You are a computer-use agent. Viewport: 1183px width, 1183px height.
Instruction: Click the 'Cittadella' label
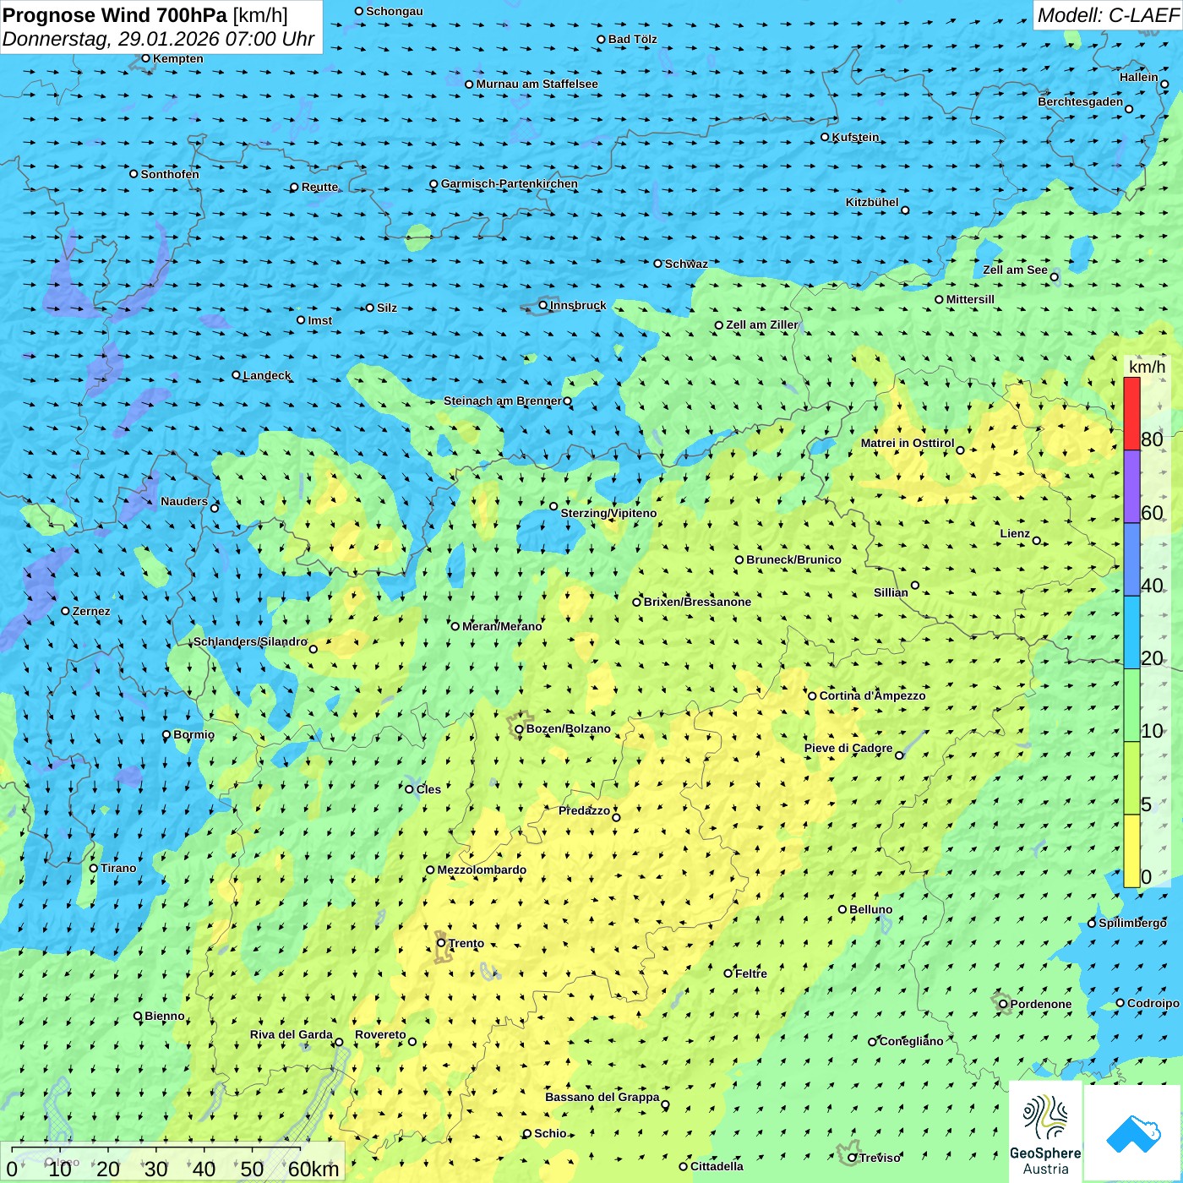717,1166
